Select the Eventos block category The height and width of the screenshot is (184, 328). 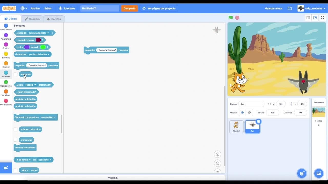(x=6, y=55)
